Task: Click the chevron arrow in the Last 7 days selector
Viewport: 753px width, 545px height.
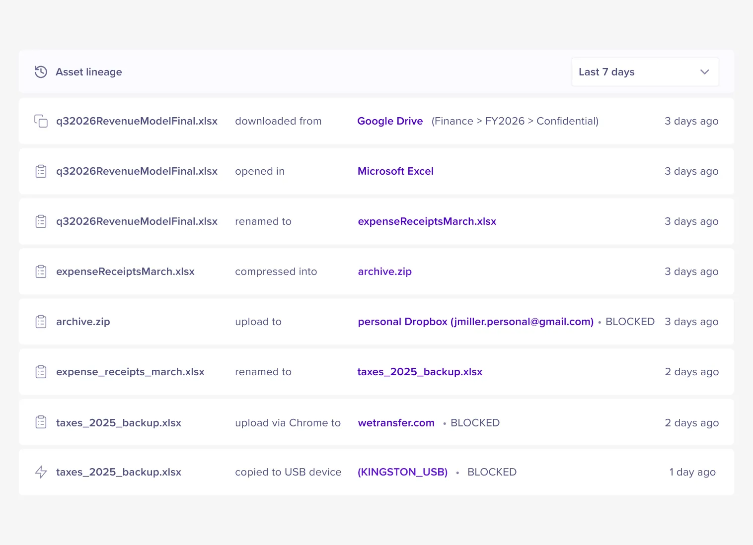Action: (x=704, y=72)
